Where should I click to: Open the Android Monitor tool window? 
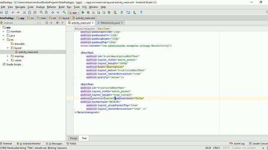coord(28,143)
